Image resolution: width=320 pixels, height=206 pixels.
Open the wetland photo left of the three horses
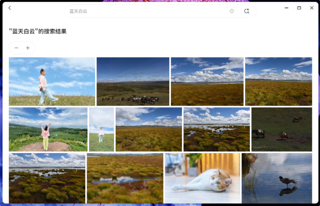216,129
